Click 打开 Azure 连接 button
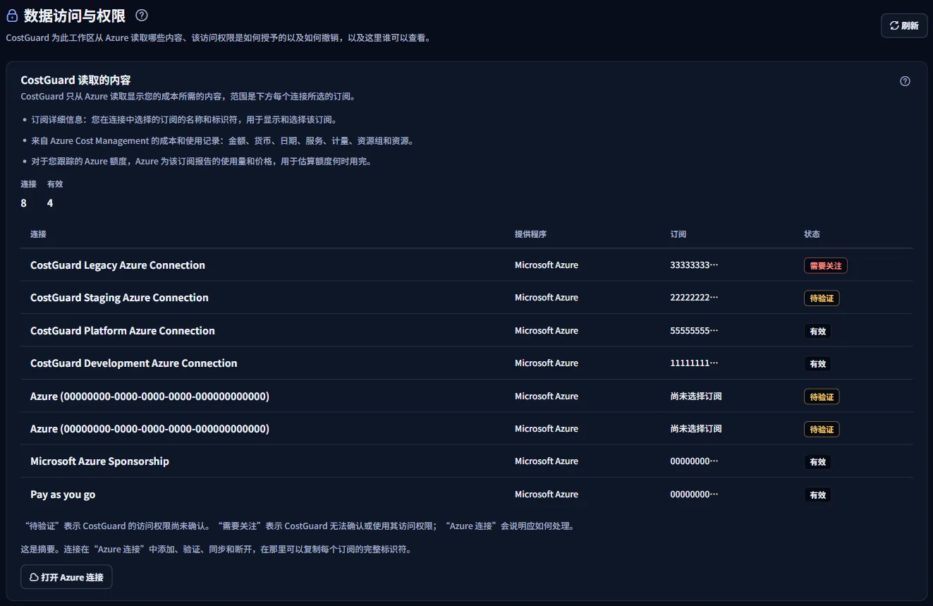The height and width of the screenshot is (606, 933). (66, 577)
